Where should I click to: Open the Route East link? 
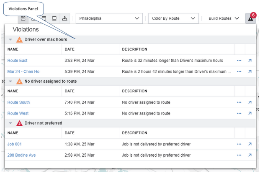(x=18, y=61)
